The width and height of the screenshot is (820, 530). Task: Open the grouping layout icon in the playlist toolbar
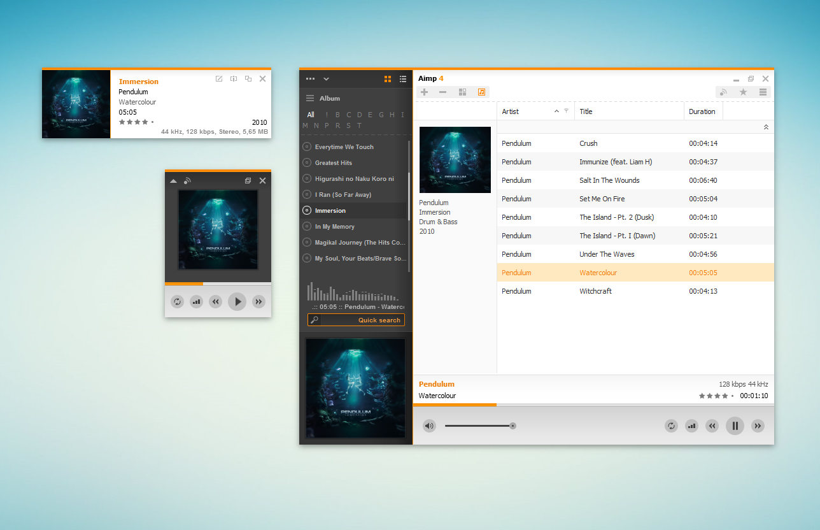(463, 92)
